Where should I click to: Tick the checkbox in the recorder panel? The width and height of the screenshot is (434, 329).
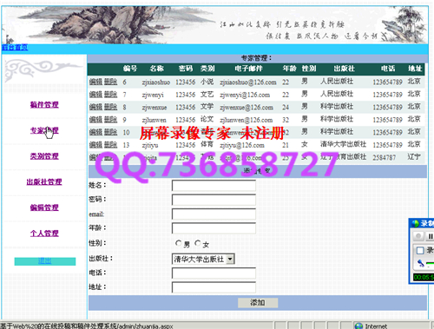pos(420,250)
